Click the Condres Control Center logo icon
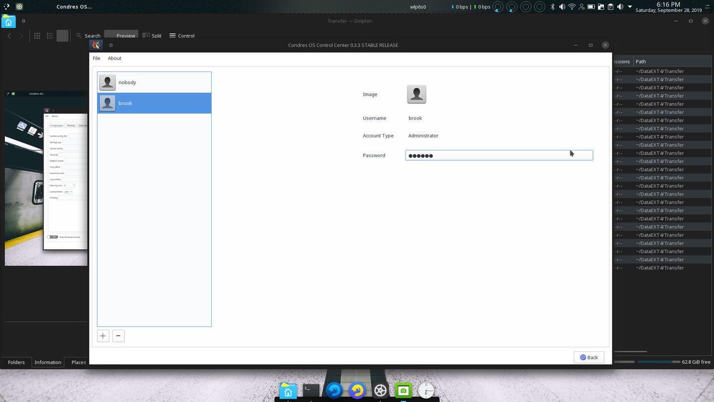The image size is (714, 402). pyautogui.click(x=96, y=45)
